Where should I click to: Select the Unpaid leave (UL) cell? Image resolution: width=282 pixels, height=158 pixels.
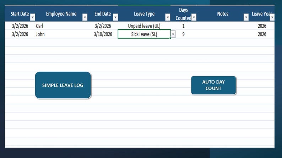pos(144,26)
